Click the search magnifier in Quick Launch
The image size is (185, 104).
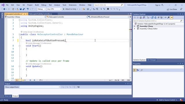(122, 5)
